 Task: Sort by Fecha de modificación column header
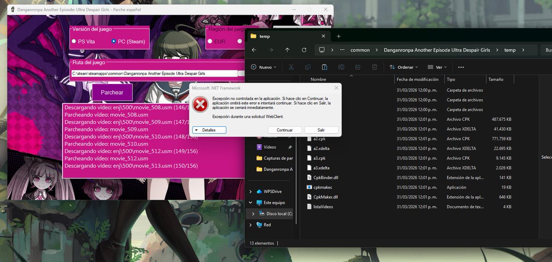417,80
